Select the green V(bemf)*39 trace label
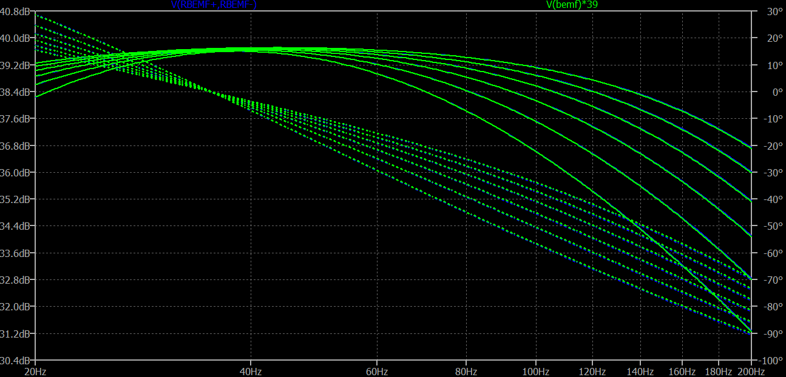 (572, 5)
